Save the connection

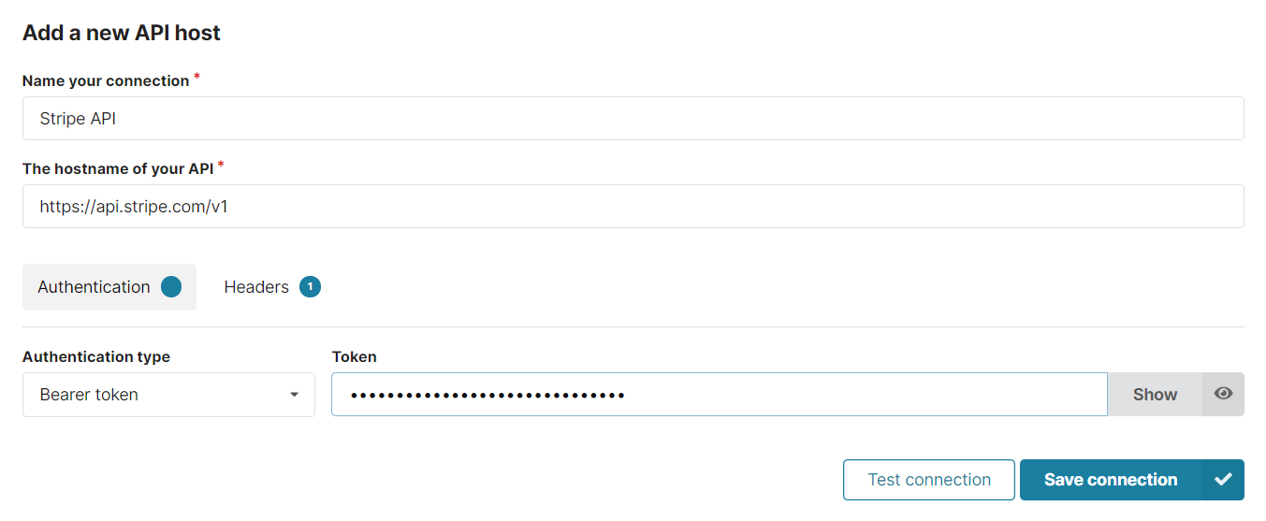point(1110,480)
